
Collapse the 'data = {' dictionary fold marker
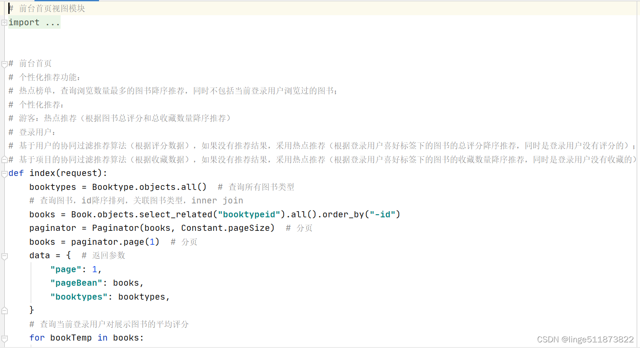(4, 256)
